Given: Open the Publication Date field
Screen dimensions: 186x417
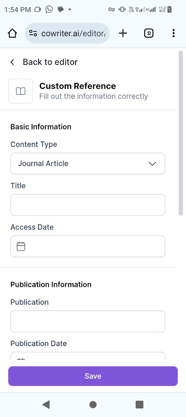Looking at the screenshot, I should pos(88,356).
